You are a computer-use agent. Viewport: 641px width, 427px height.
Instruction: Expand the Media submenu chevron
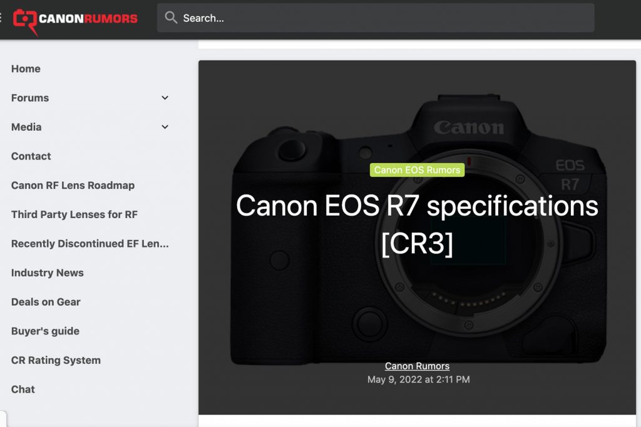165,127
